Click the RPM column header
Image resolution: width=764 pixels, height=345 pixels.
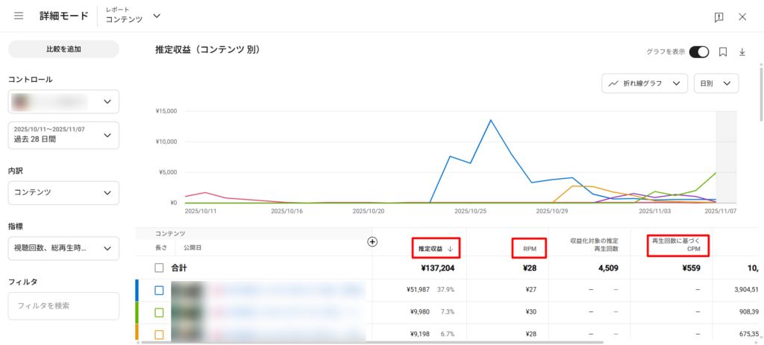click(531, 248)
